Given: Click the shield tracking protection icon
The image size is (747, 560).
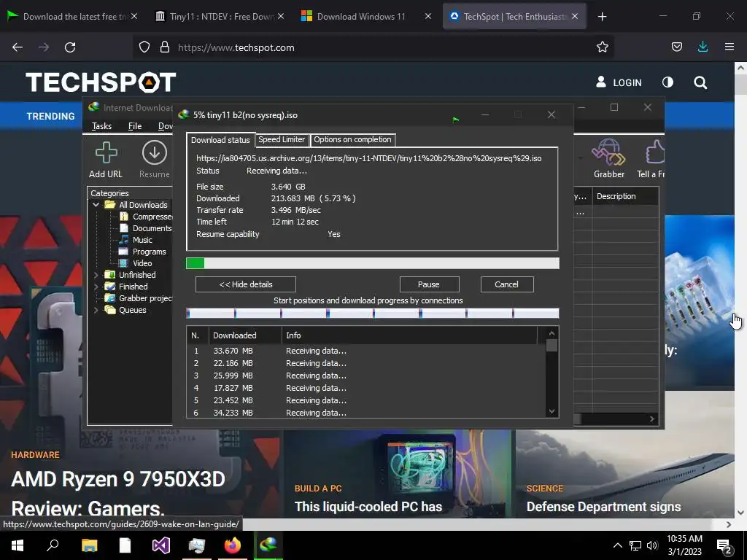Looking at the screenshot, I should (144, 47).
